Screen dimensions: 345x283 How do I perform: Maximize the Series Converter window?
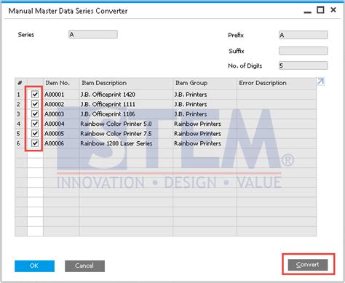320,10
